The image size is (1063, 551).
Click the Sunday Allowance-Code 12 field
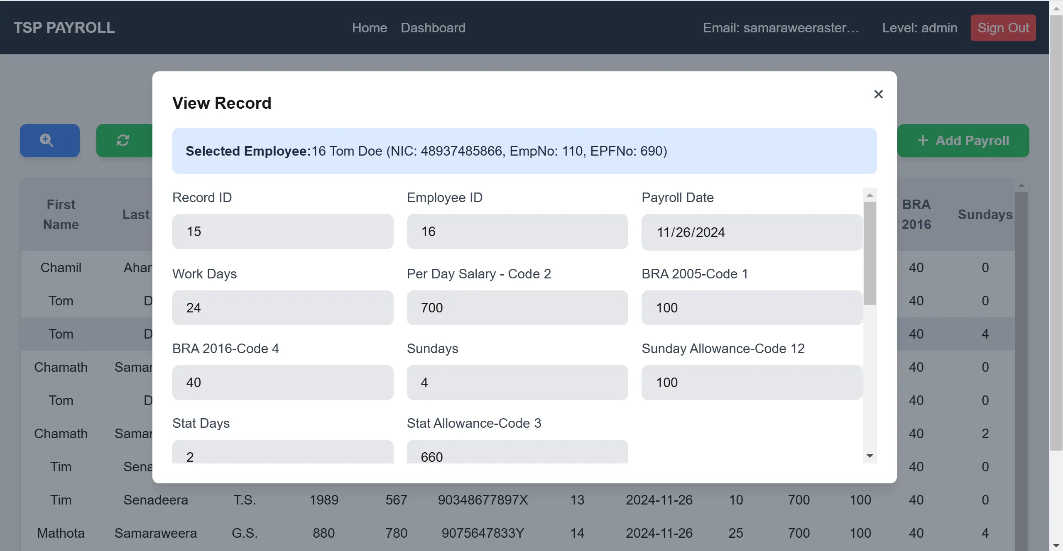pos(751,382)
